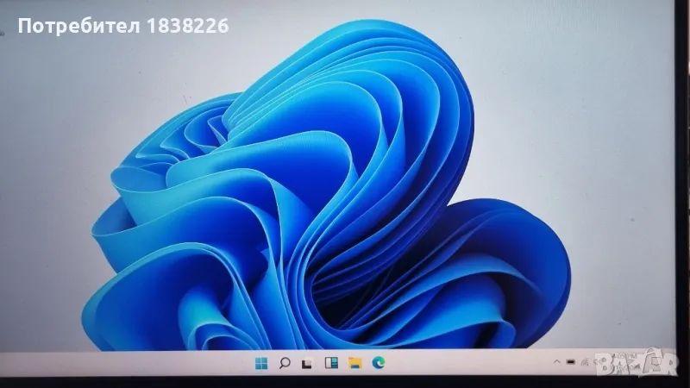Click Show Desktop at taskbar far right edge

click(686, 363)
